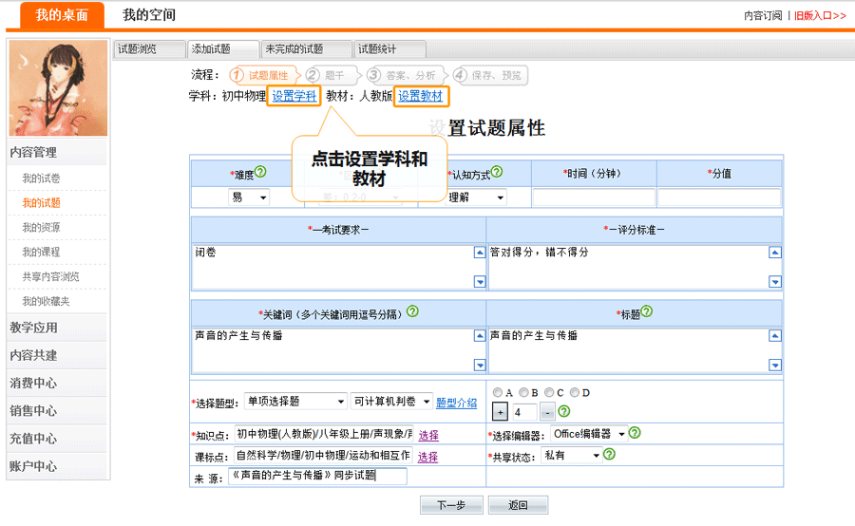
Task: Click help icon beside 认知方式
Action: tap(496, 173)
